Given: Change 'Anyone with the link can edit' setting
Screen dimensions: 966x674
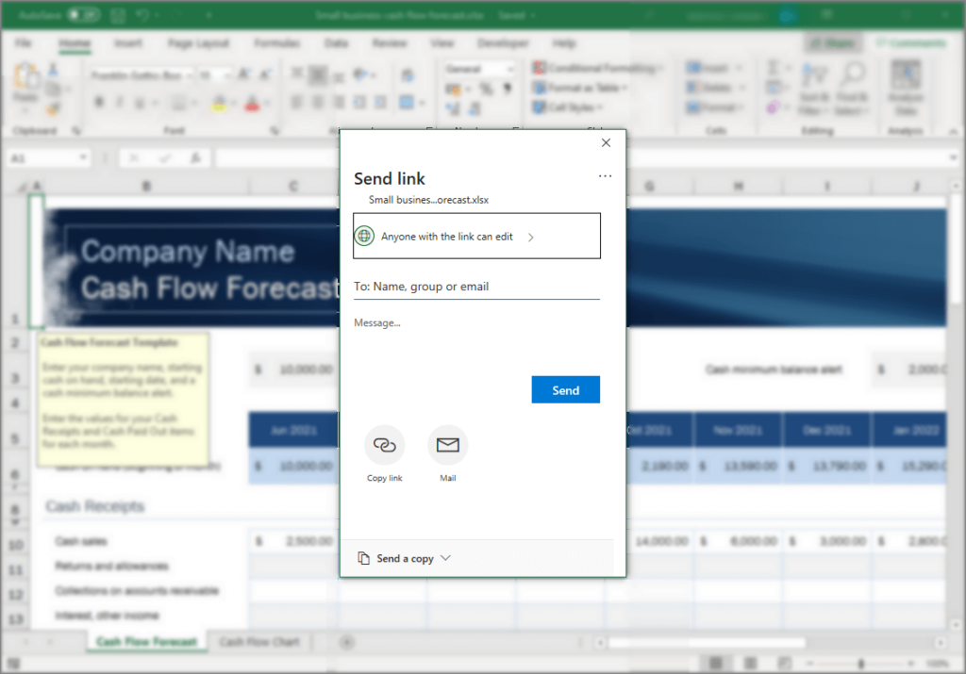Looking at the screenshot, I should click(476, 237).
